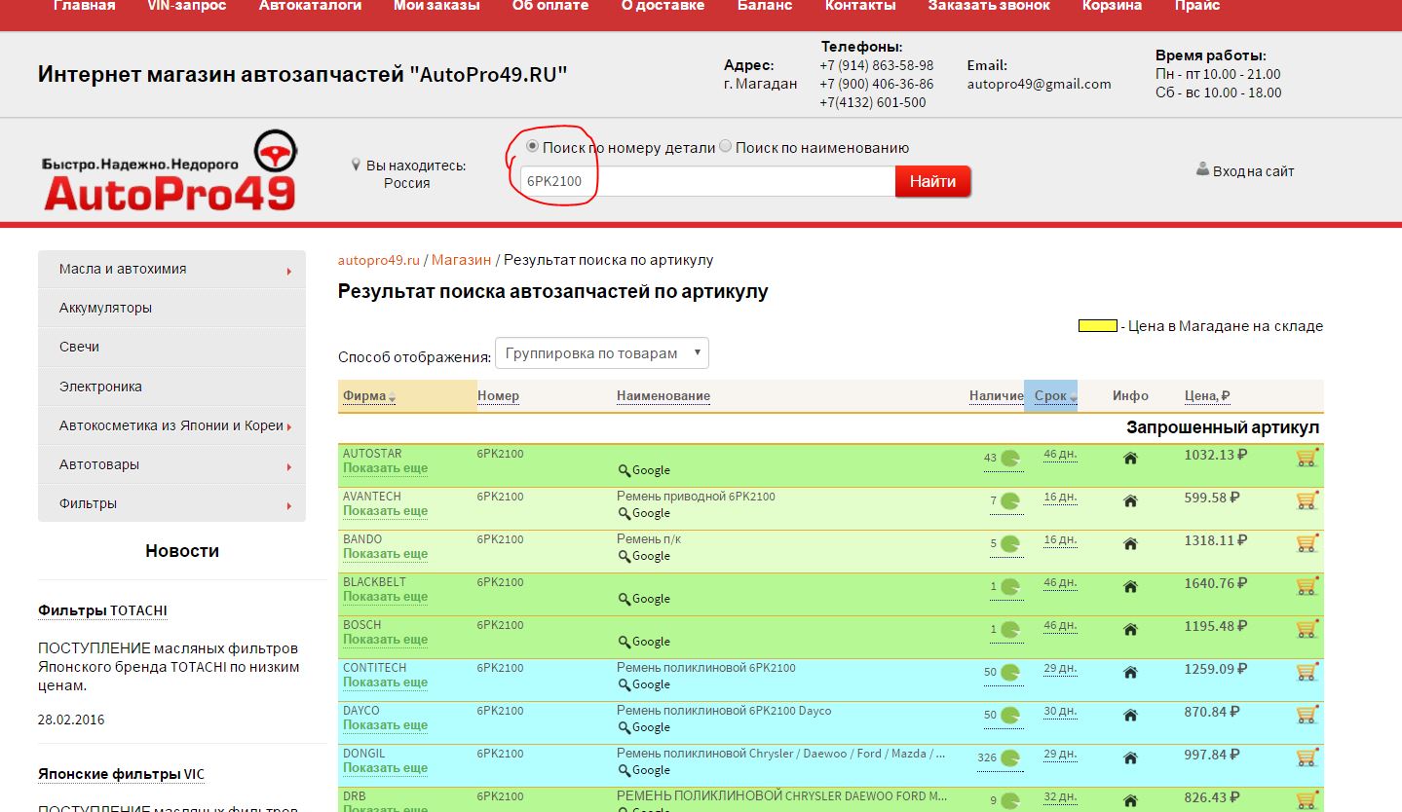Viewport: 1402px width, 812px height.
Task: Add DAYCO belt to cart
Action: tap(1307, 715)
